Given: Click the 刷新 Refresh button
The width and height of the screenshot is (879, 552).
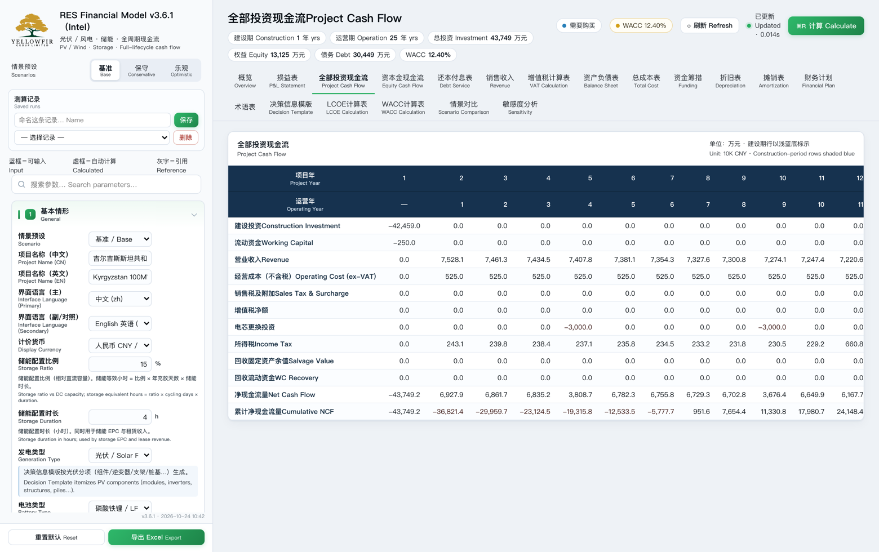Looking at the screenshot, I should pos(709,25).
